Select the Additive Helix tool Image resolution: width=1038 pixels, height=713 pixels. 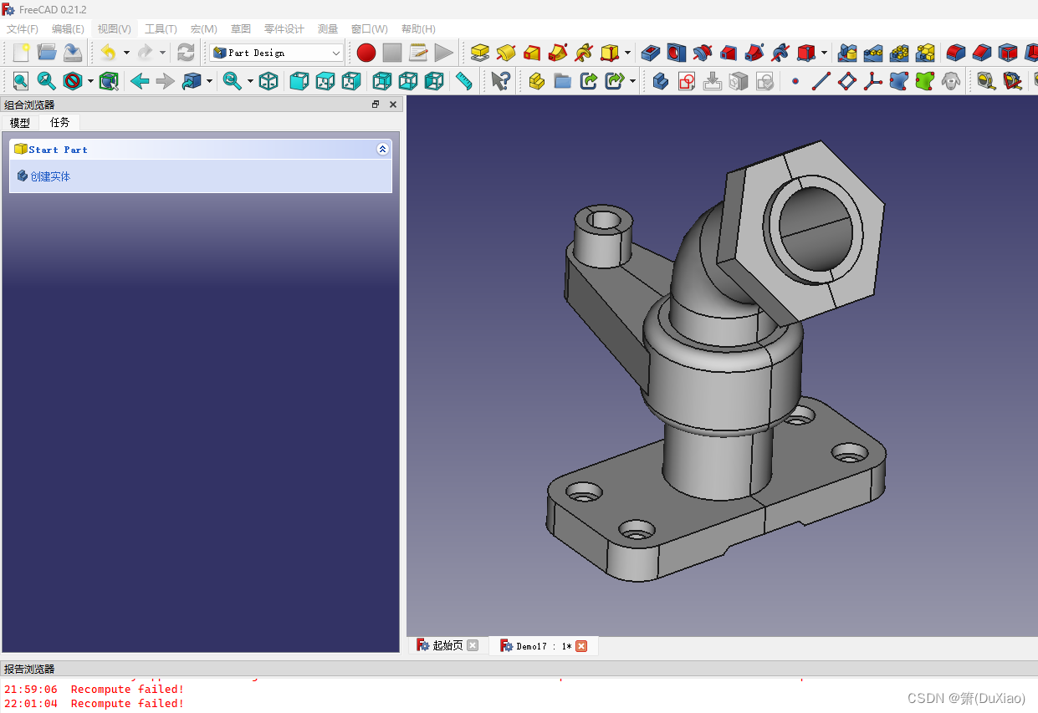pyautogui.click(x=584, y=53)
